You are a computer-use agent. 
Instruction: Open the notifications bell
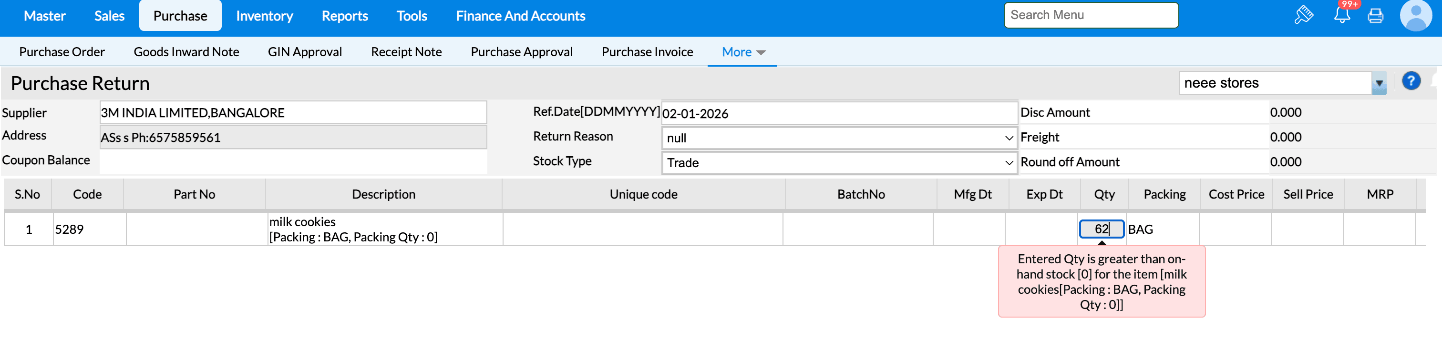(1342, 15)
